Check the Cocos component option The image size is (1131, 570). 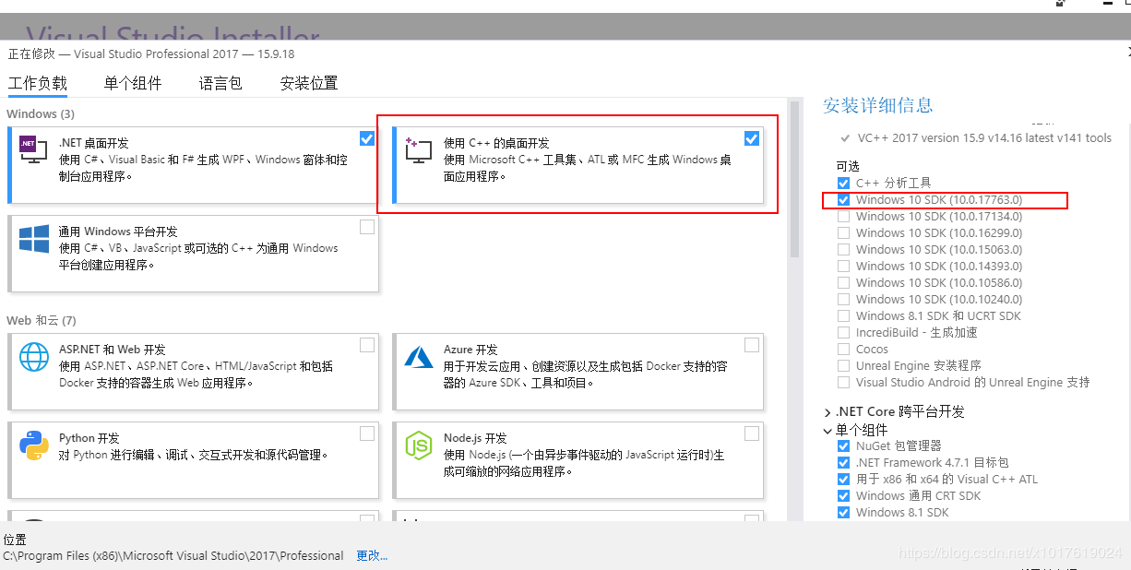[x=843, y=349]
